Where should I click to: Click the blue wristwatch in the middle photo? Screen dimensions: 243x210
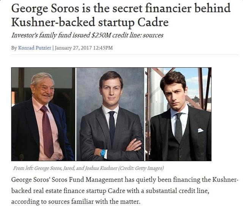click(103, 153)
